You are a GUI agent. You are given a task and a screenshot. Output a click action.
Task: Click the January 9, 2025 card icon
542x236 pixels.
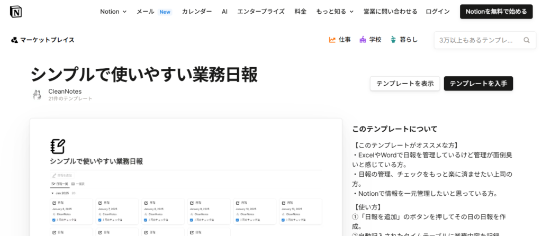pyautogui.click(x=192, y=203)
